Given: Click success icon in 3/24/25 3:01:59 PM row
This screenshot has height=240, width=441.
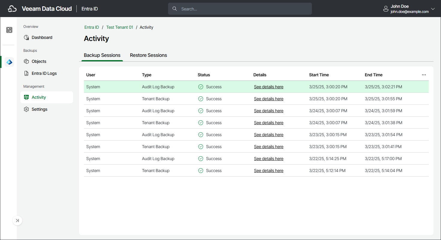Looking at the screenshot, I should pos(201,111).
